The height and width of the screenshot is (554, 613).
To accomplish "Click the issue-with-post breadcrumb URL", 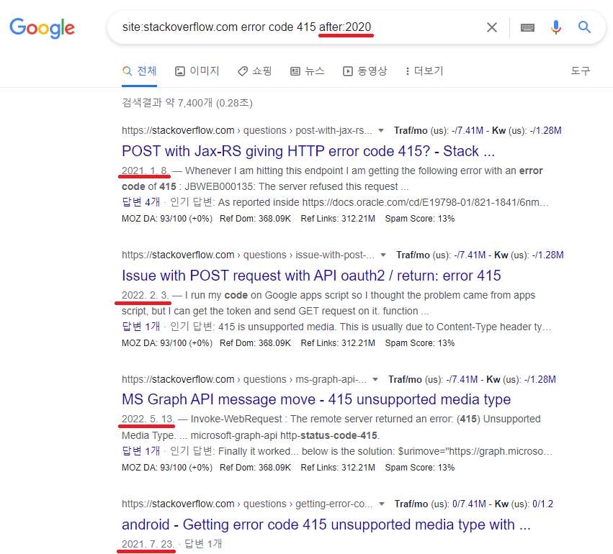I will point(248,255).
